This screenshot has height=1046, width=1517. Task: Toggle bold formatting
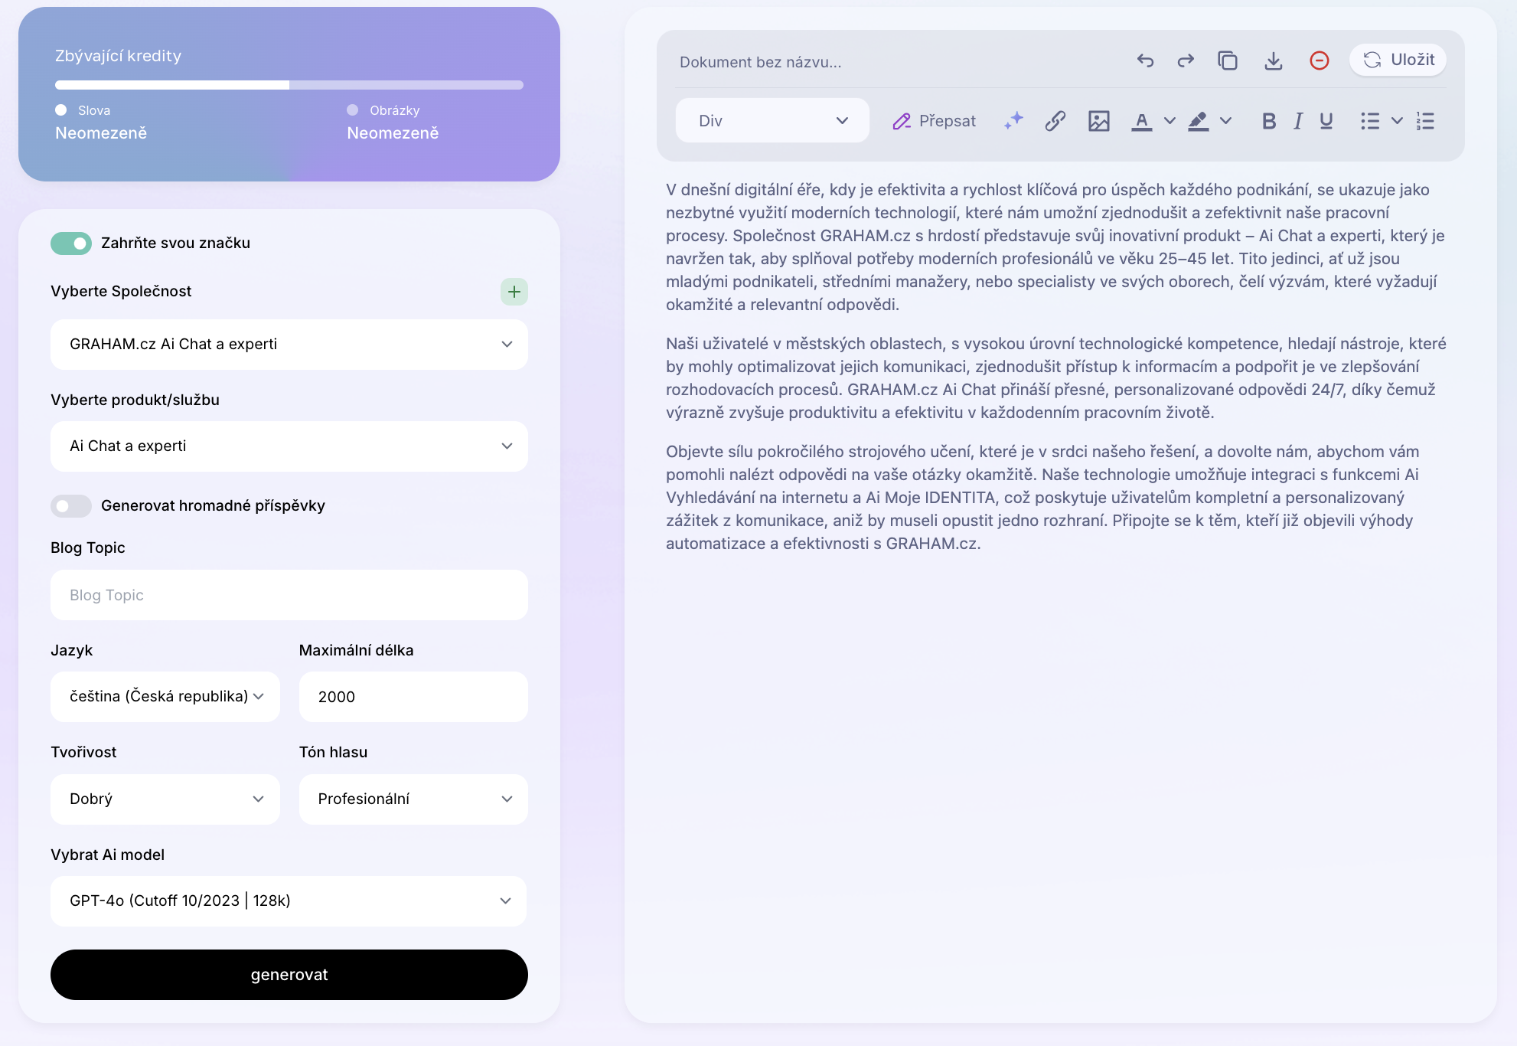point(1269,121)
